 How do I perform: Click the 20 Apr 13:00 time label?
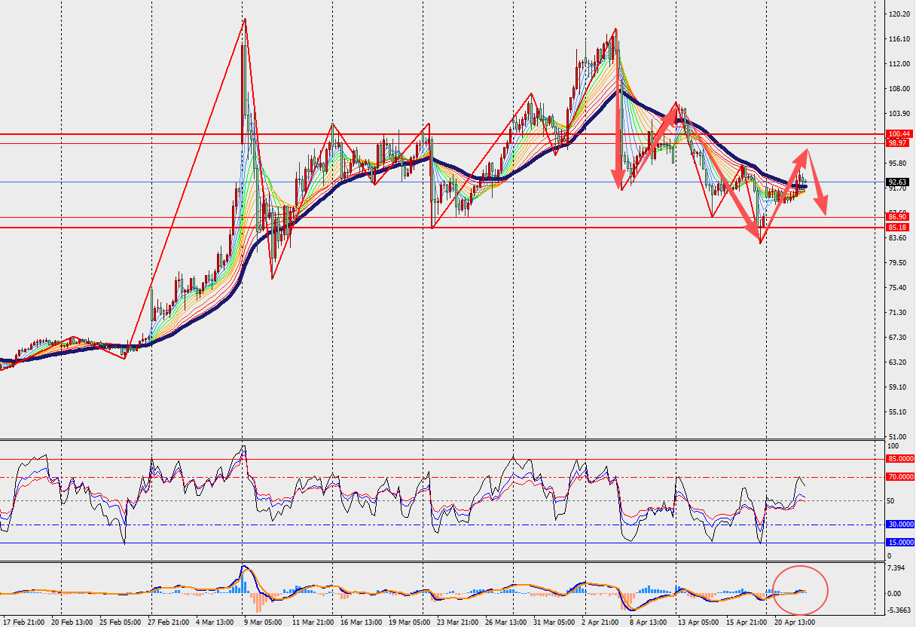[x=789, y=622]
